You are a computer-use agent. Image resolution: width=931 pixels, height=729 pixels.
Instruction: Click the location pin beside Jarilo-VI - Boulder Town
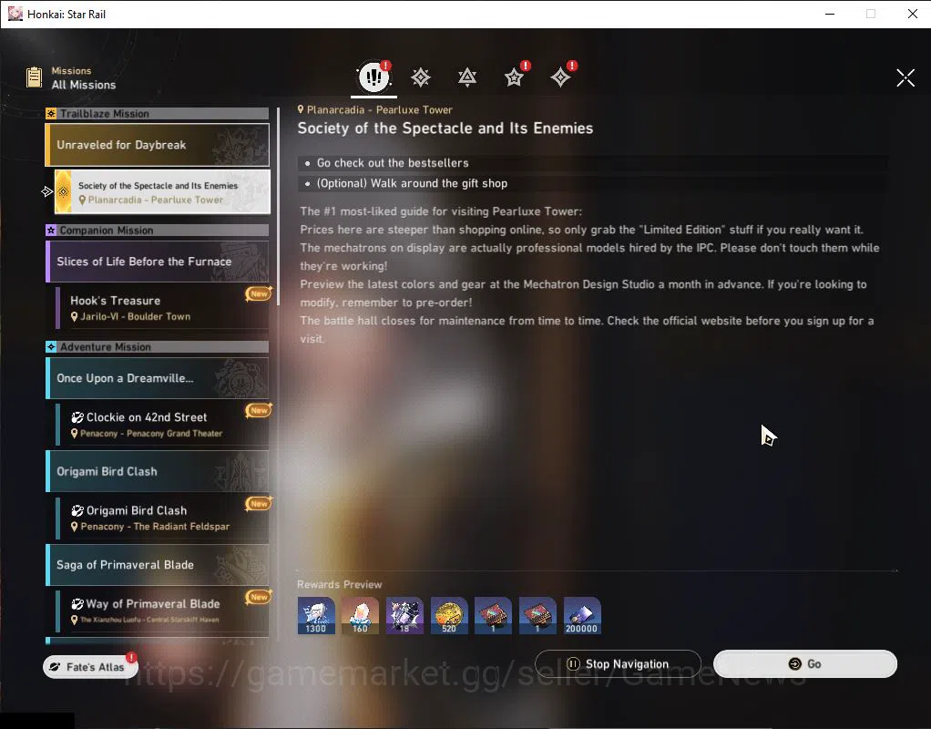coord(74,317)
